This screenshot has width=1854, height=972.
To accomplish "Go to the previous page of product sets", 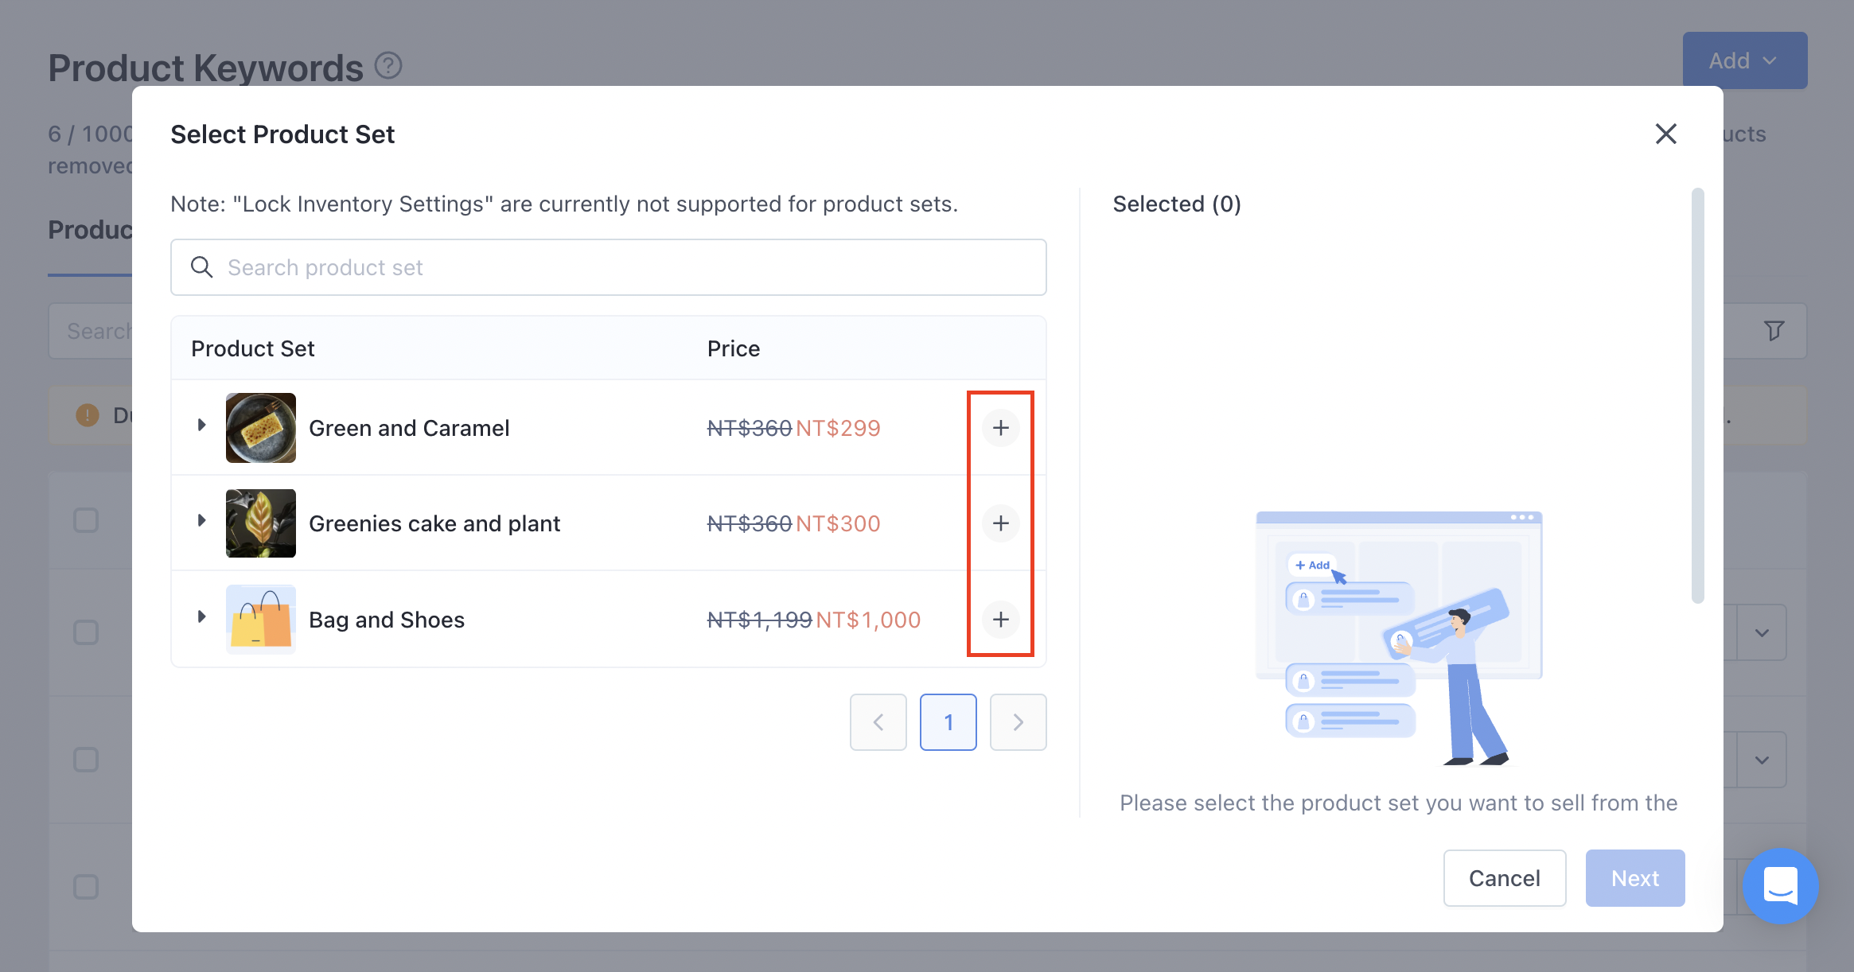I will pyautogui.click(x=878, y=722).
